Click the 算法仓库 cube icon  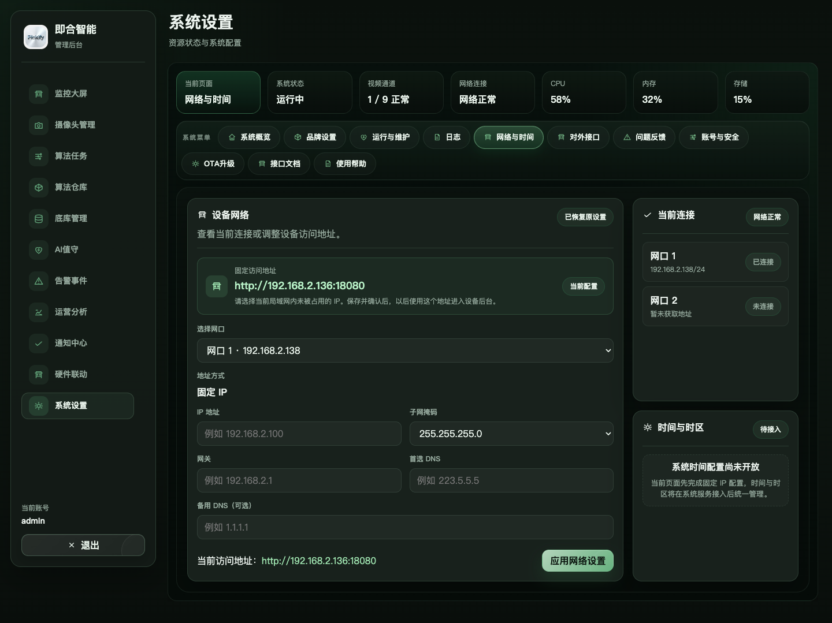point(39,187)
